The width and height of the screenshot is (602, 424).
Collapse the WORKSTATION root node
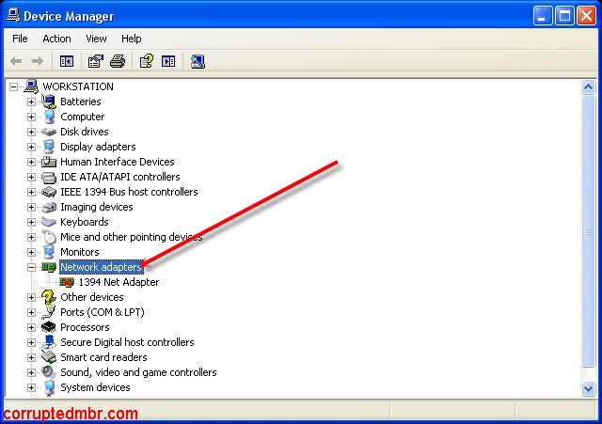click(13, 86)
